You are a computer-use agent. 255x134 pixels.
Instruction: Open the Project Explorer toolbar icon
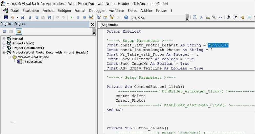(x=99, y=17)
